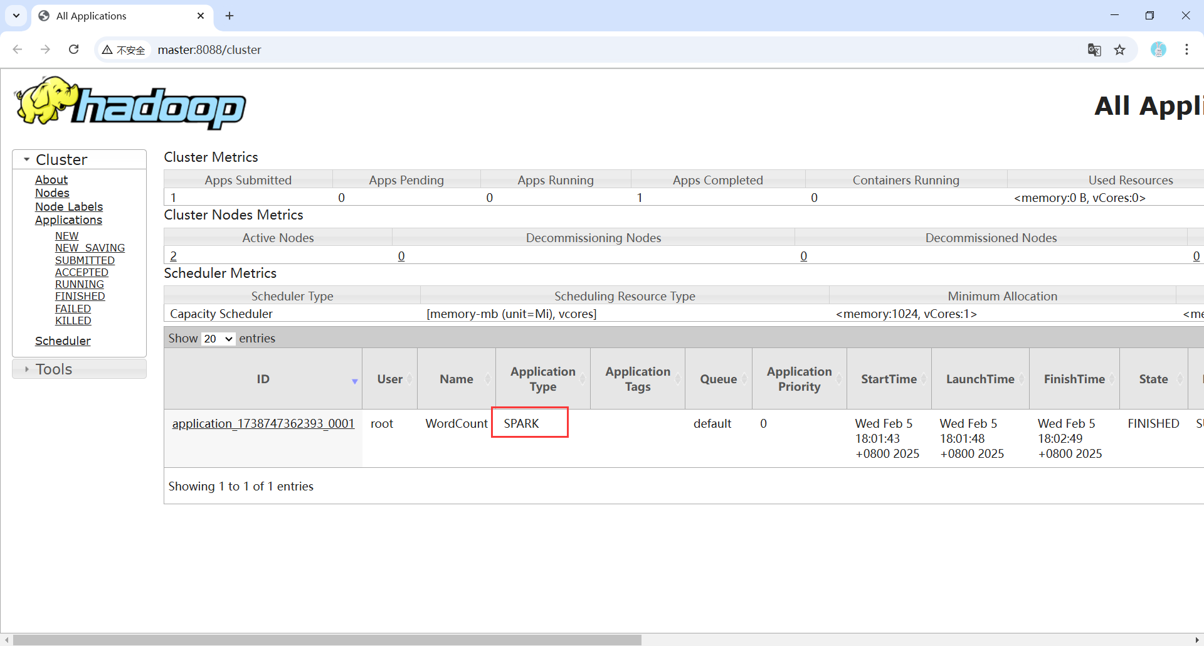The image size is (1204, 646).
Task: Open a new browser tab
Action: [x=230, y=16]
